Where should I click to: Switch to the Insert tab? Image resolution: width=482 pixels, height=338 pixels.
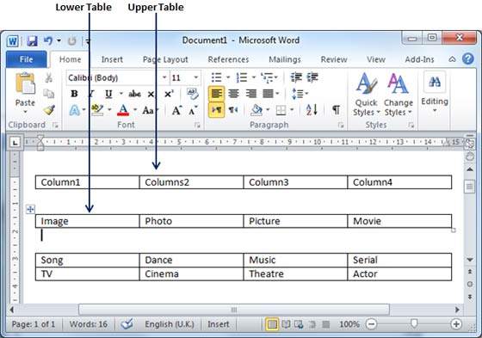tap(112, 59)
